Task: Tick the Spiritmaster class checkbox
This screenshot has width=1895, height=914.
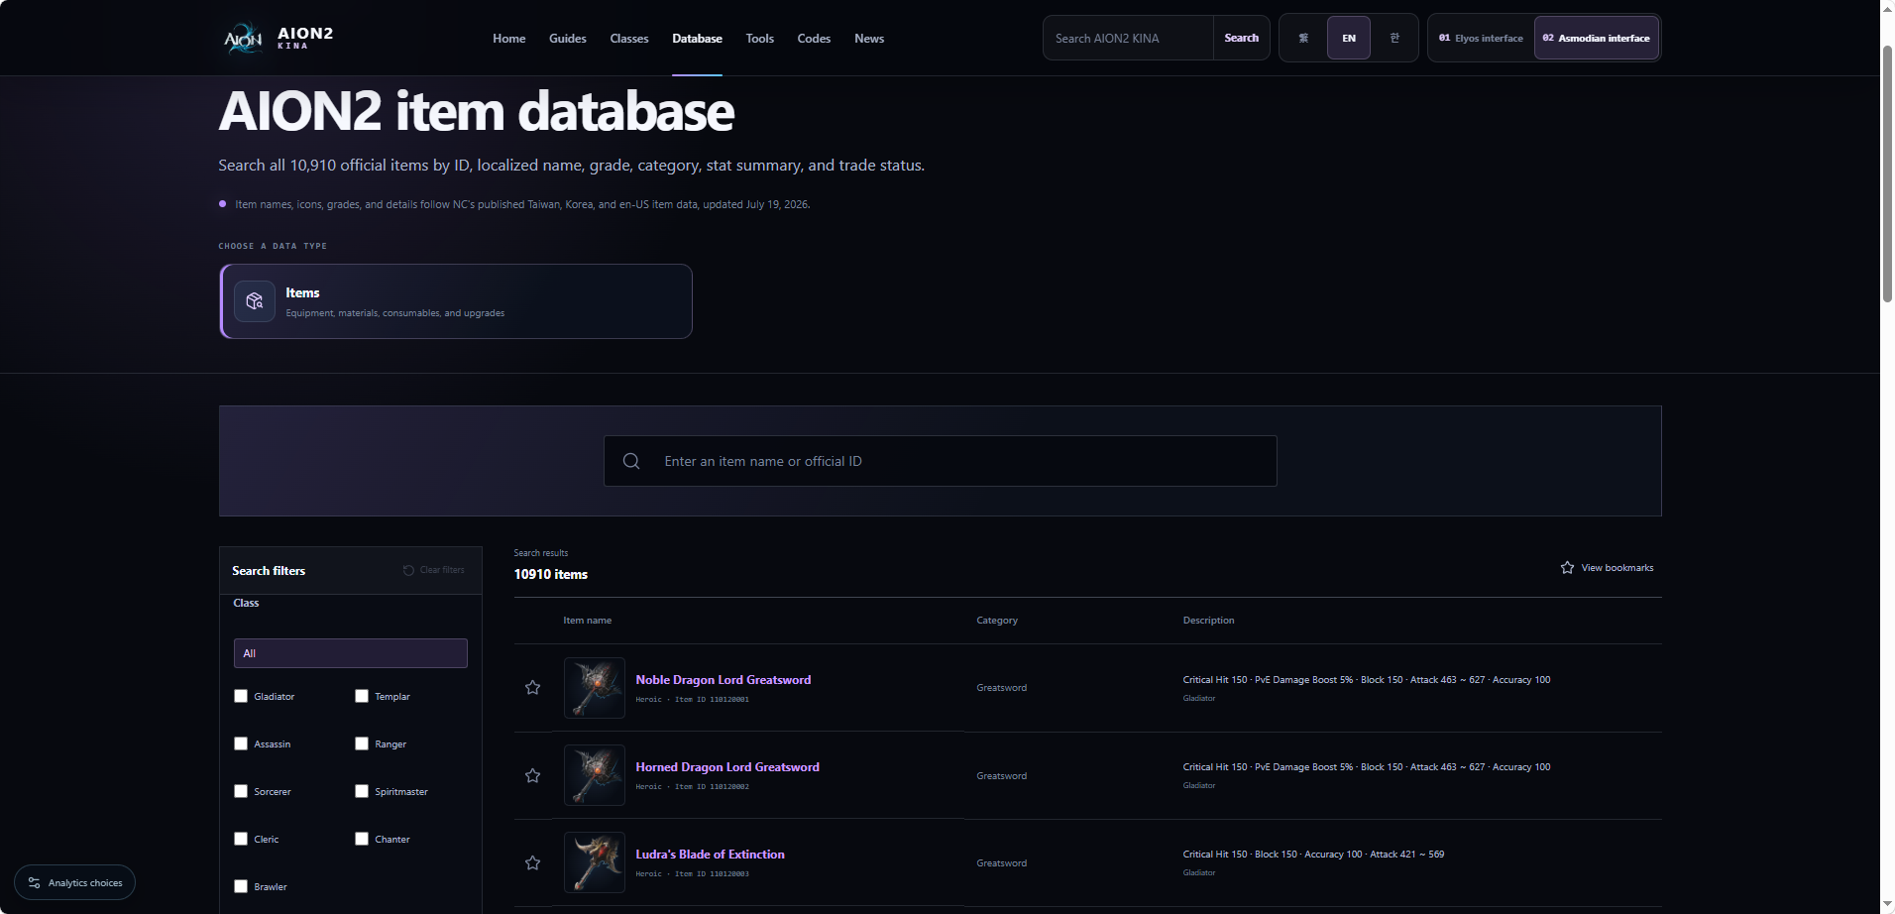Action: (x=362, y=791)
